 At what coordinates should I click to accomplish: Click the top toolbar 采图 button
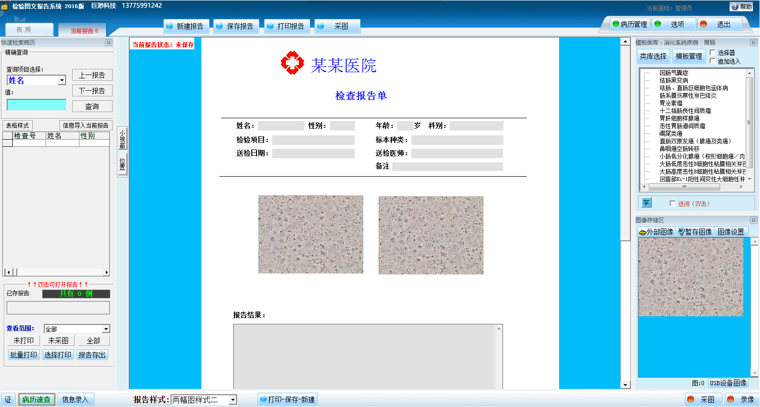(337, 26)
